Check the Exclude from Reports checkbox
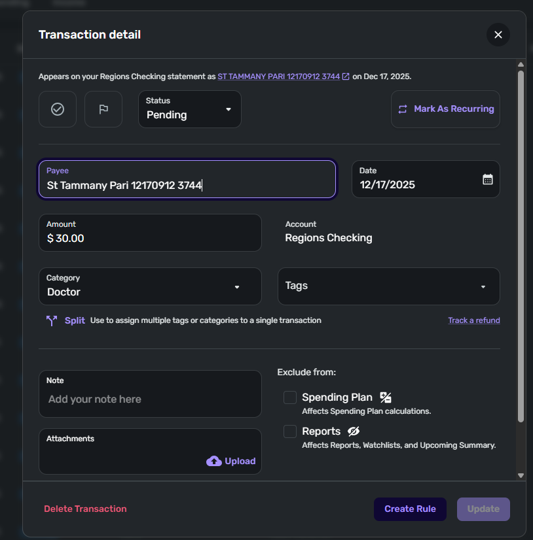533x540 pixels. pyautogui.click(x=290, y=431)
